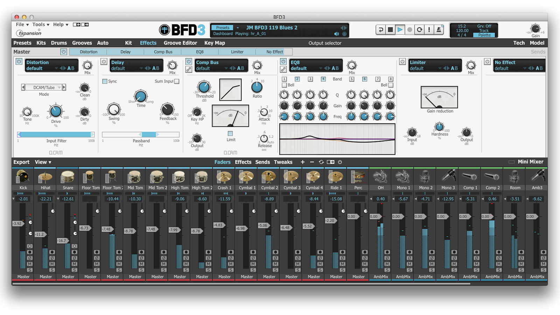Click the audition speaker icon in preset display

(336, 34)
